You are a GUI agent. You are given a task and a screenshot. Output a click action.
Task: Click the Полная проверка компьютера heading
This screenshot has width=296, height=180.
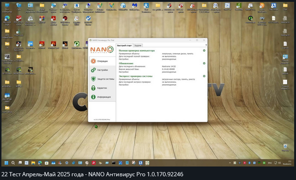click(x=137, y=51)
